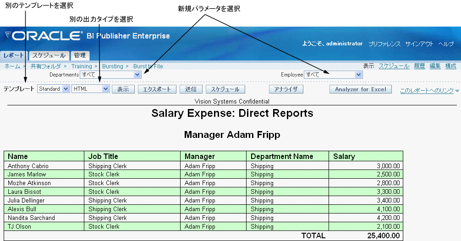Select the 25,400.00 total value

(x=384, y=236)
